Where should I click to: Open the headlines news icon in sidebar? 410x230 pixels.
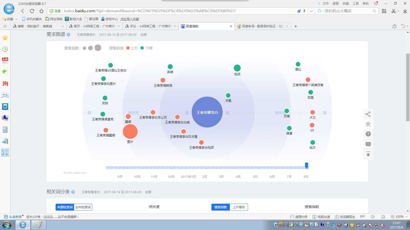click(5, 60)
